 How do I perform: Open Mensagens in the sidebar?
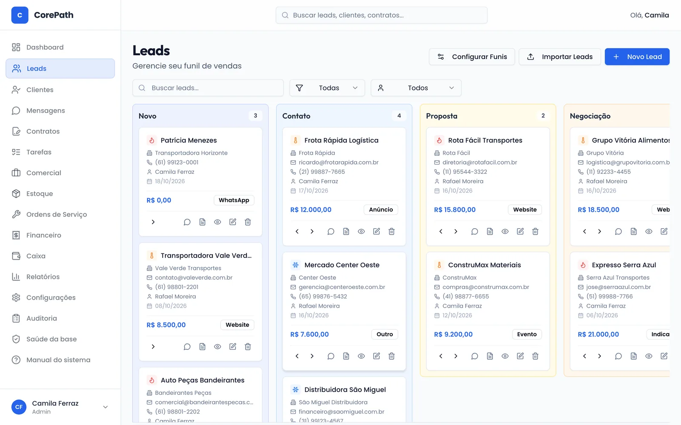(60, 110)
